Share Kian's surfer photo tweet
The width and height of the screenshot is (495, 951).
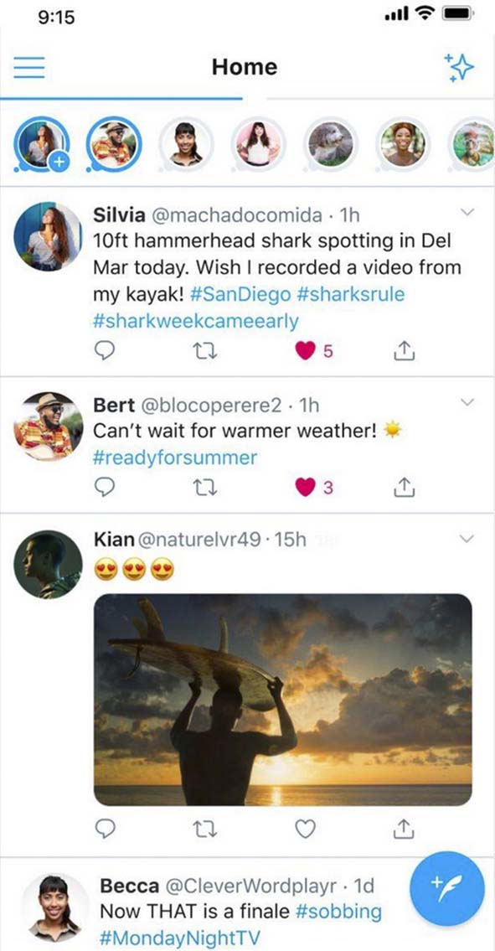tap(404, 828)
